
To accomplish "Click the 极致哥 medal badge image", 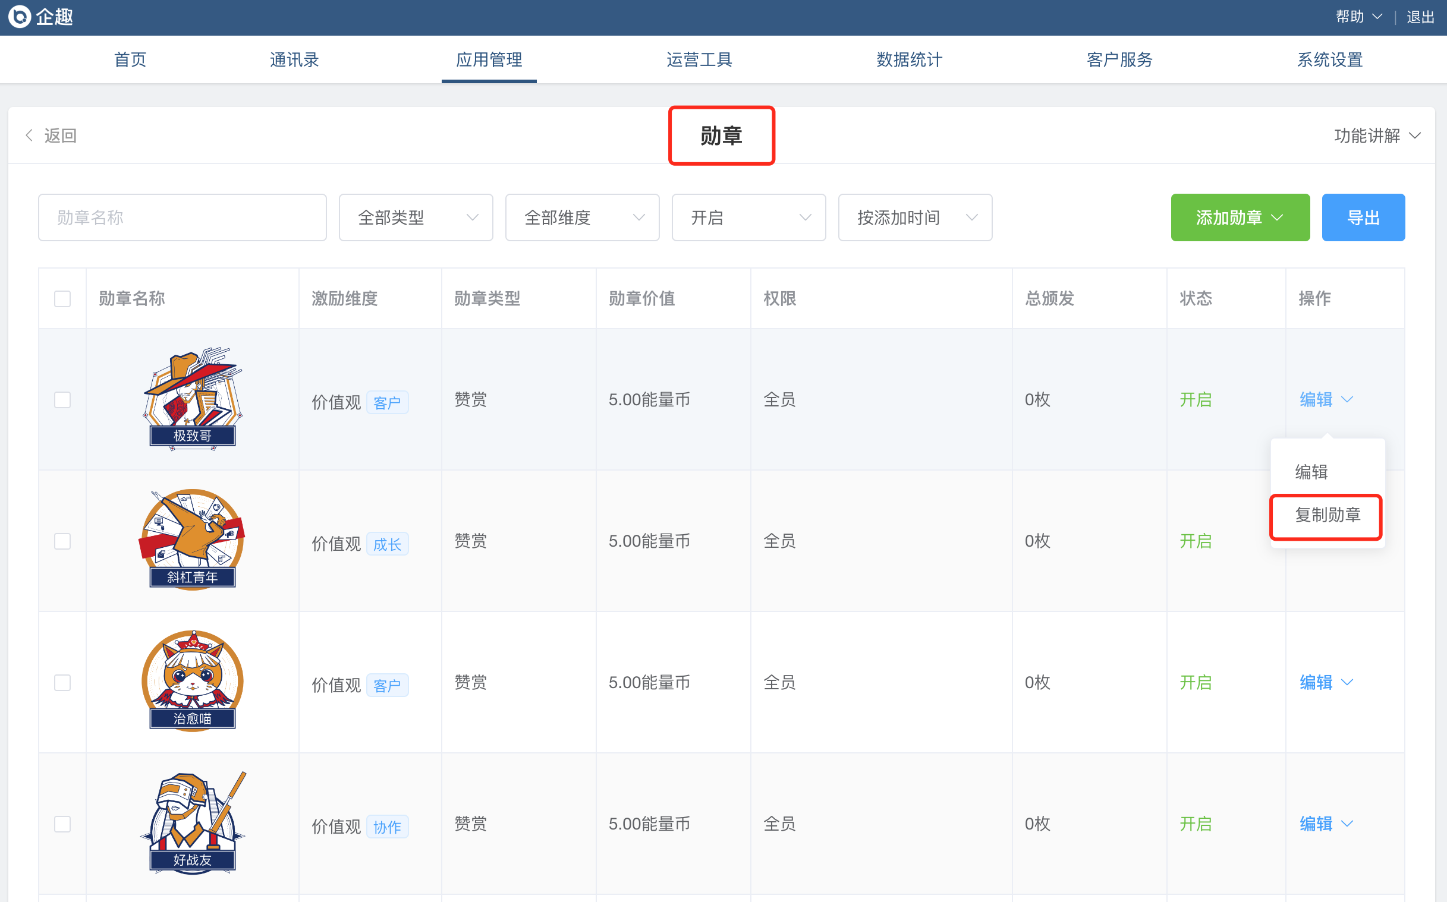I will pyautogui.click(x=192, y=398).
